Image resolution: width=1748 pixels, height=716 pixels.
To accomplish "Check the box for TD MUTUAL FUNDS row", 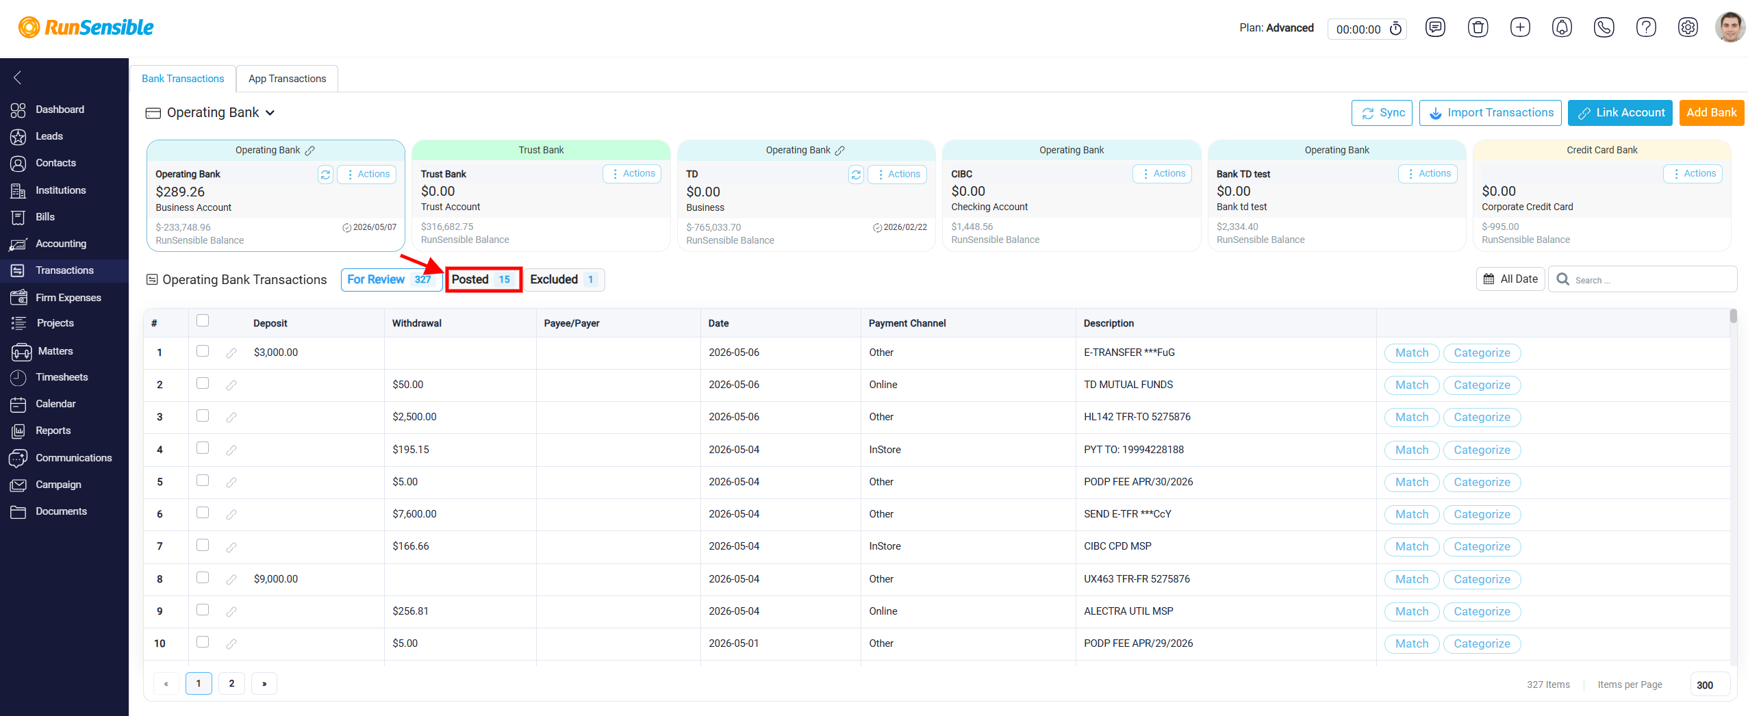I will click(x=203, y=383).
